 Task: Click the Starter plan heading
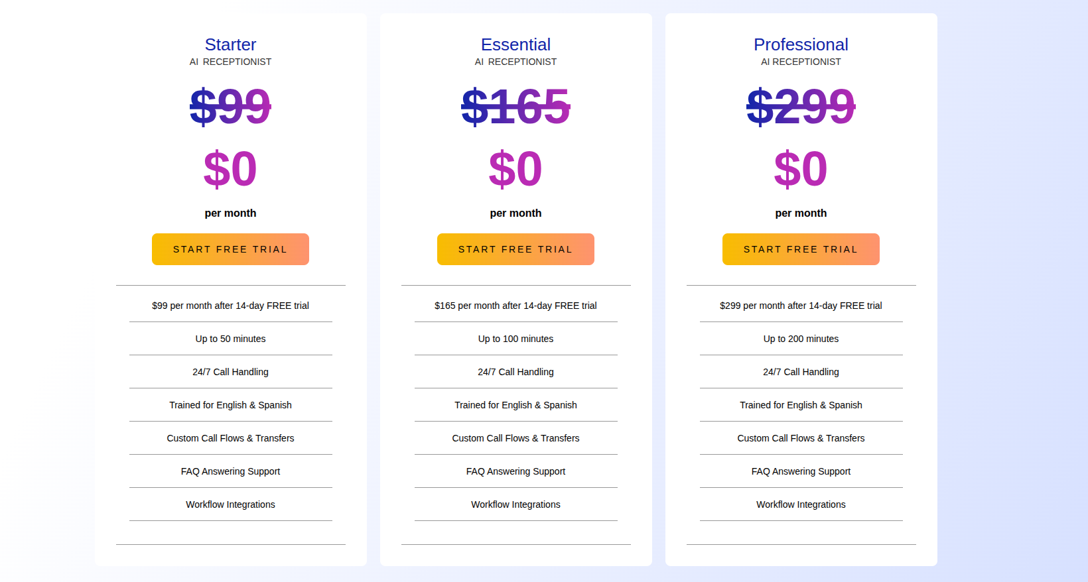[230, 44]
